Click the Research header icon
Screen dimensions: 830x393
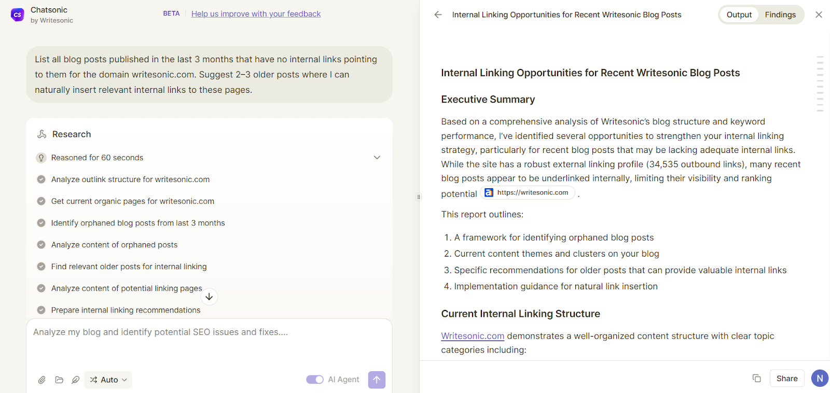click(x=42, y=134)
